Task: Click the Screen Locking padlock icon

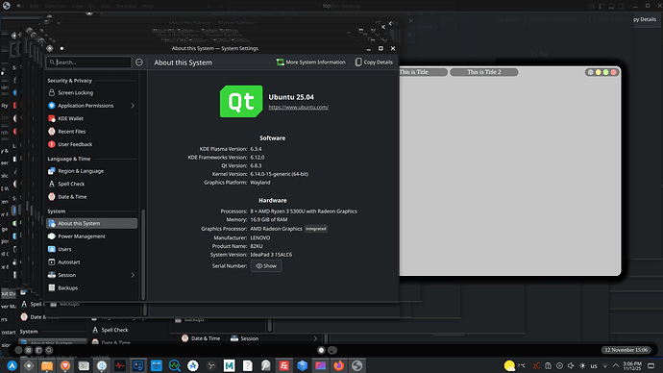Action: click(x=52, y=92)
